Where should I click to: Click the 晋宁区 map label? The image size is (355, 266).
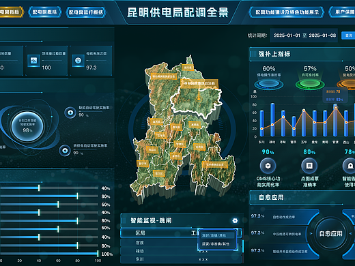[x=159, y=173]
